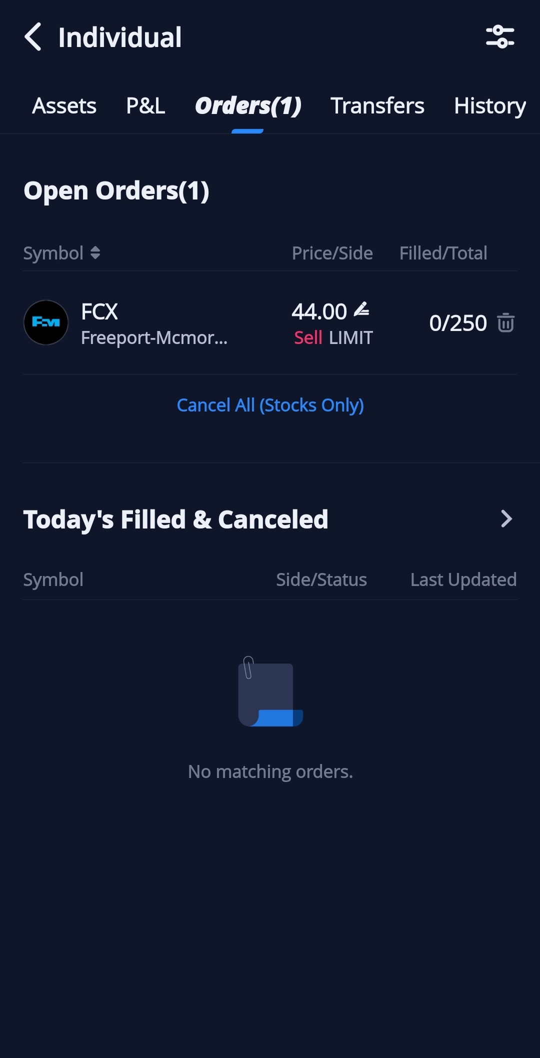Go back using the back arrow
The height and width of the screenshot is (1058, 540).
(x=33, y=37)
